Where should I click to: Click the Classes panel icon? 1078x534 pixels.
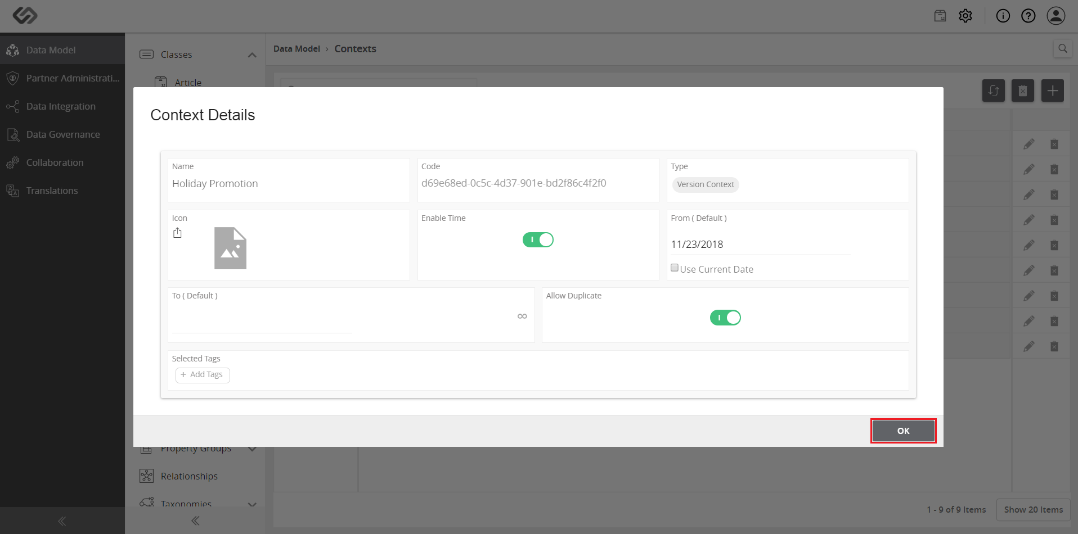[x=146, y=55]
